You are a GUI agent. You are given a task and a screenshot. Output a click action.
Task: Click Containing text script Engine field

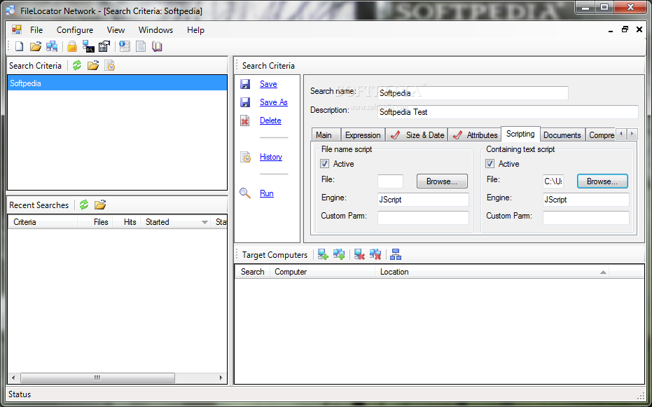pyautogui.click(x=586, y=200)
